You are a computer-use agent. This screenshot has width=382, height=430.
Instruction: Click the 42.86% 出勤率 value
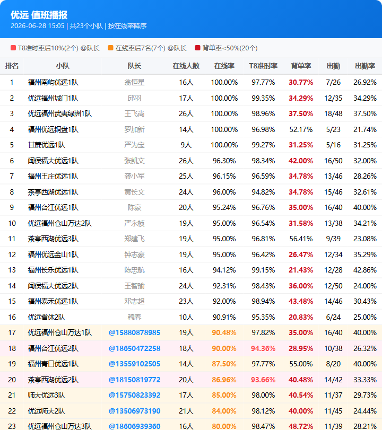(x=365, y=270)
